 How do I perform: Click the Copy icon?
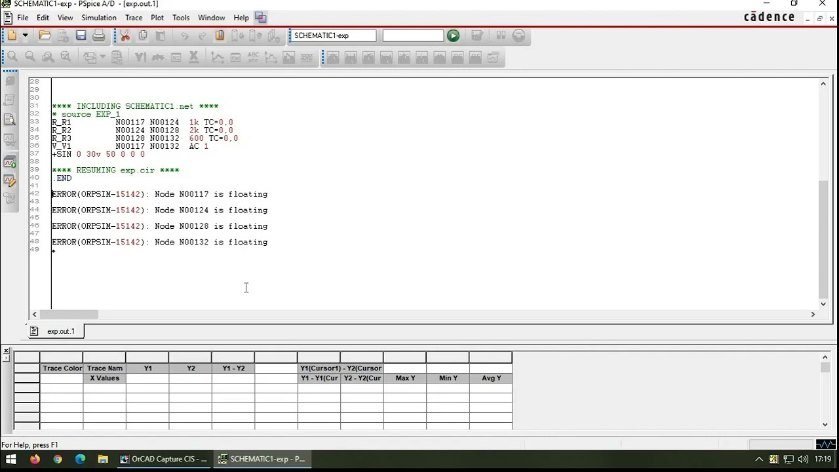[143, 35]
